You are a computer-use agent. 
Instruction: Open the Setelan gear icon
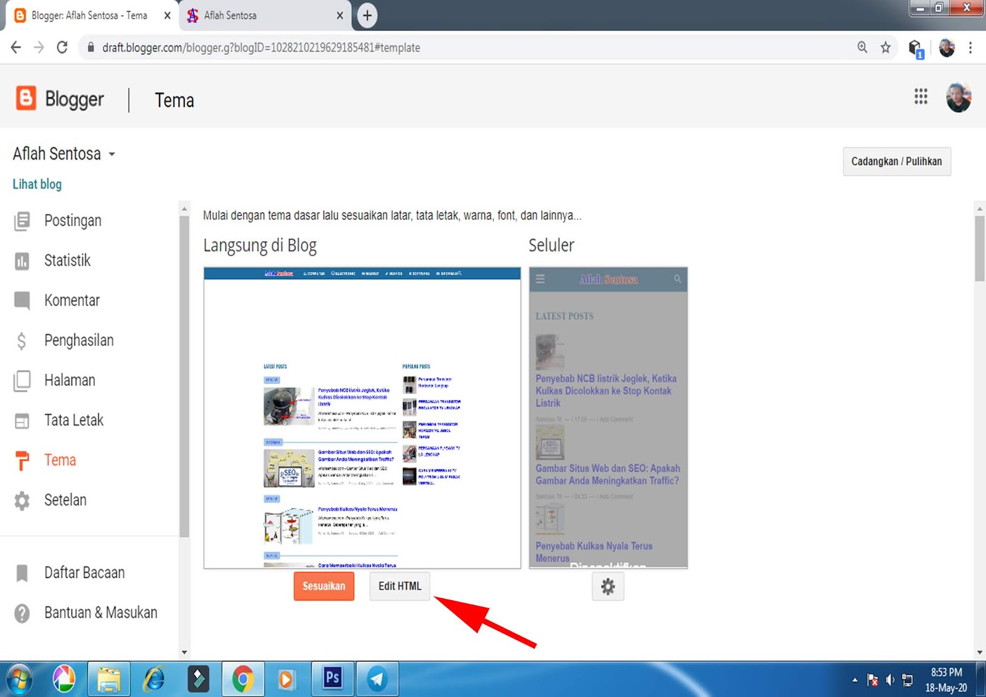[23, 500]
